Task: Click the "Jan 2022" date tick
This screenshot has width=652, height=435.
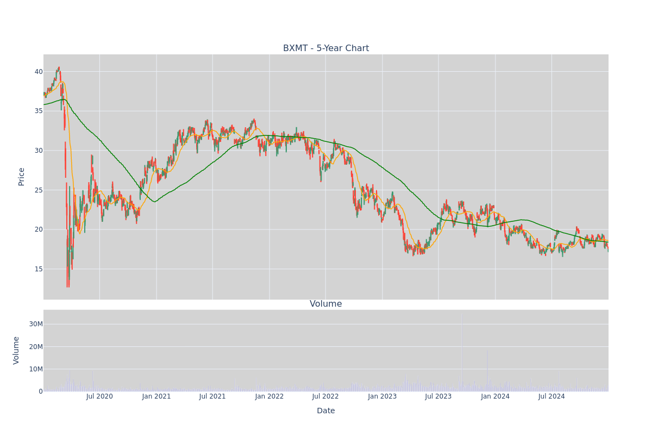Action: pos(269,396)
